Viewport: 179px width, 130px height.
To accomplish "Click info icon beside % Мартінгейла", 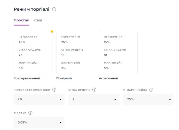I will point(151,90).
